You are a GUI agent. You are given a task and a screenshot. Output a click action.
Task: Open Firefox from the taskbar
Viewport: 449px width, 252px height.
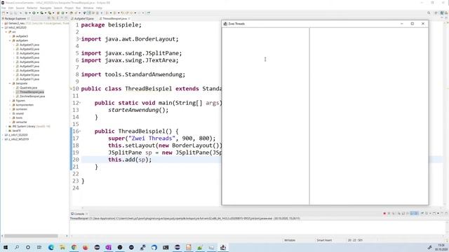[x=86, y=247]
